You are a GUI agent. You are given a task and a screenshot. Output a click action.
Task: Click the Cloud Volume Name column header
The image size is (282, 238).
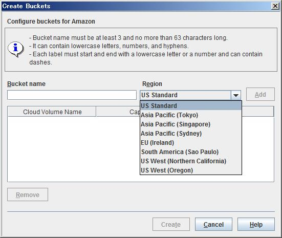pos(52,112)
